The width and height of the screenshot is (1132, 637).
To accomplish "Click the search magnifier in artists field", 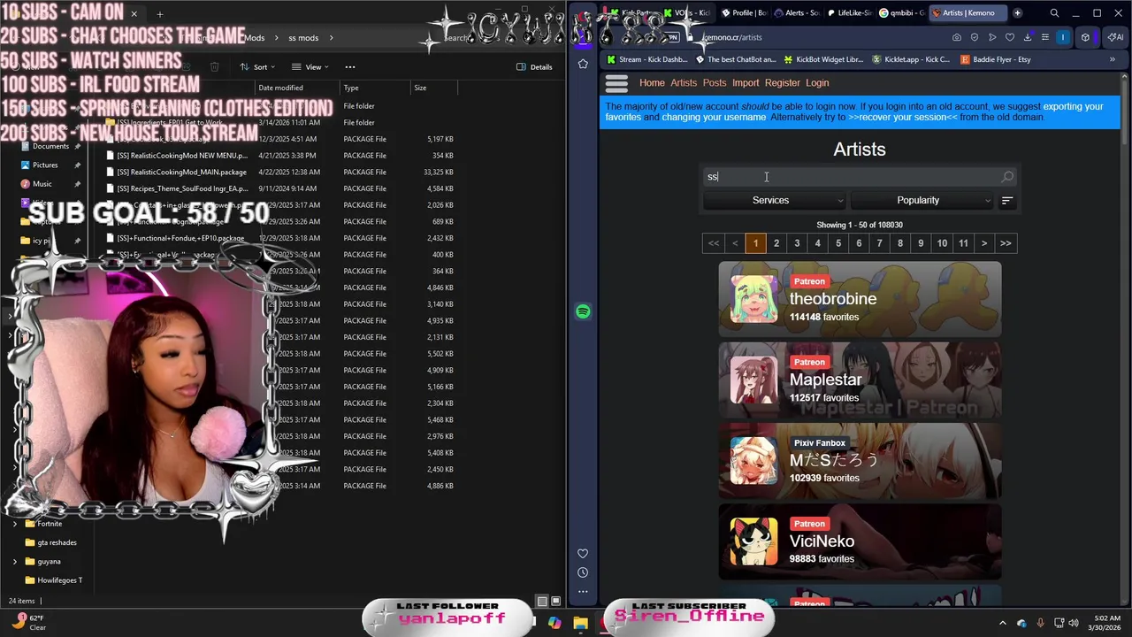I will [x=1006, y=177].
